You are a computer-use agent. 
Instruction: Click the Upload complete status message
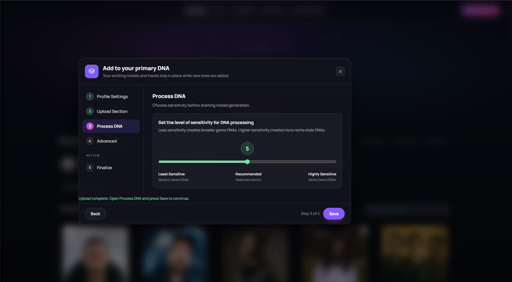[x=134, y=199]
